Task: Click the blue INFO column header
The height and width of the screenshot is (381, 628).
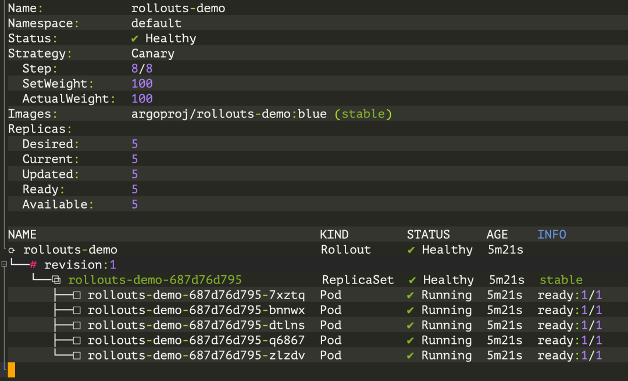Action: [x=552, y=235]
